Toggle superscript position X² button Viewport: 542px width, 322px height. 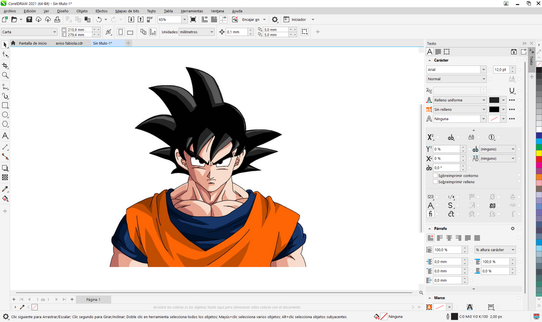pyautogui.click(x=430, y=137)
